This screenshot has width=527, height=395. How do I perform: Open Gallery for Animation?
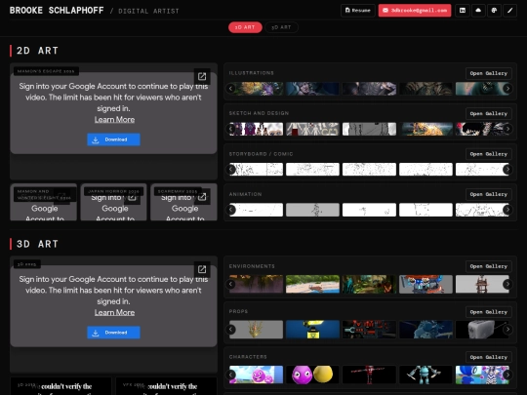point(489,194)
